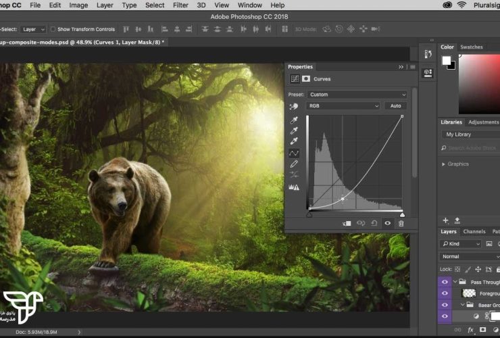Collapse the Properties panel with double arrows
The width and height of the screenshot is (500, 338).
pos(401,67)
